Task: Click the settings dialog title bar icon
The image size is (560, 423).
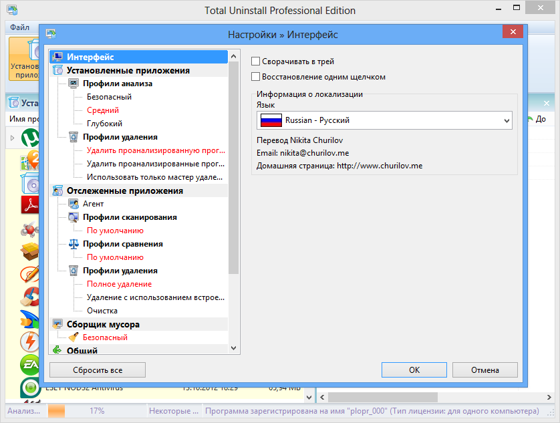Action: tap(51, 34)
